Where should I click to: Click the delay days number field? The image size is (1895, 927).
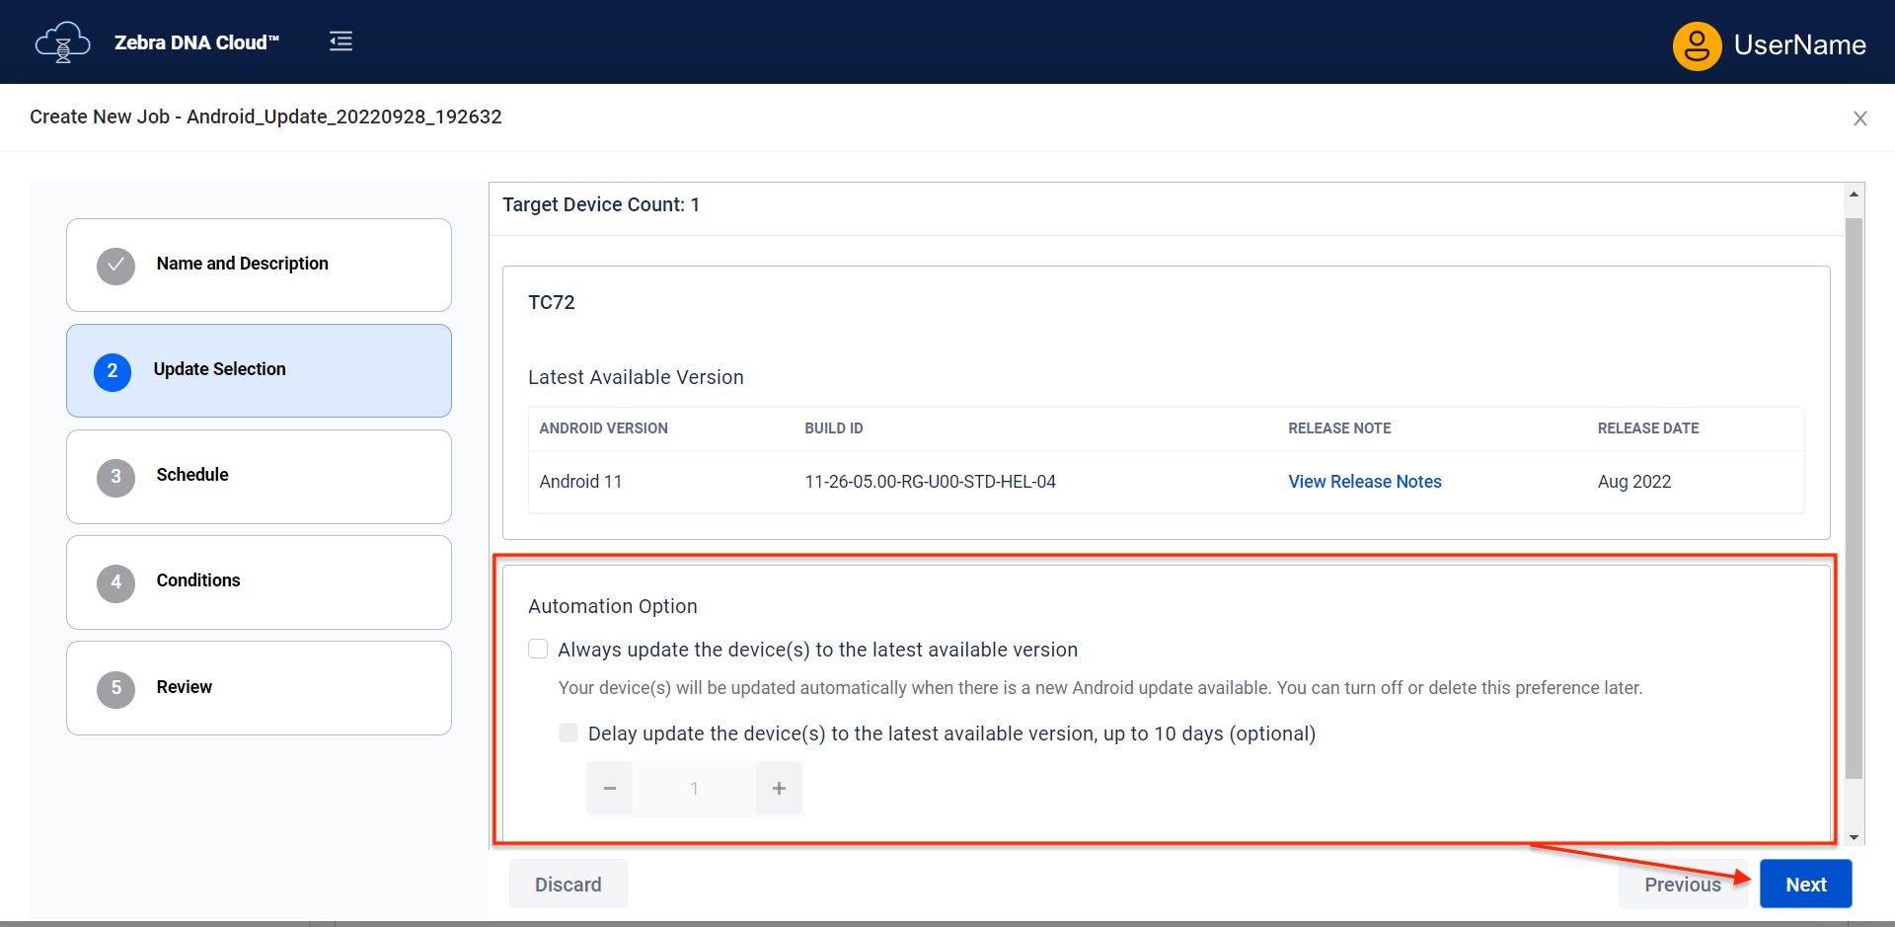click(694, 788)
